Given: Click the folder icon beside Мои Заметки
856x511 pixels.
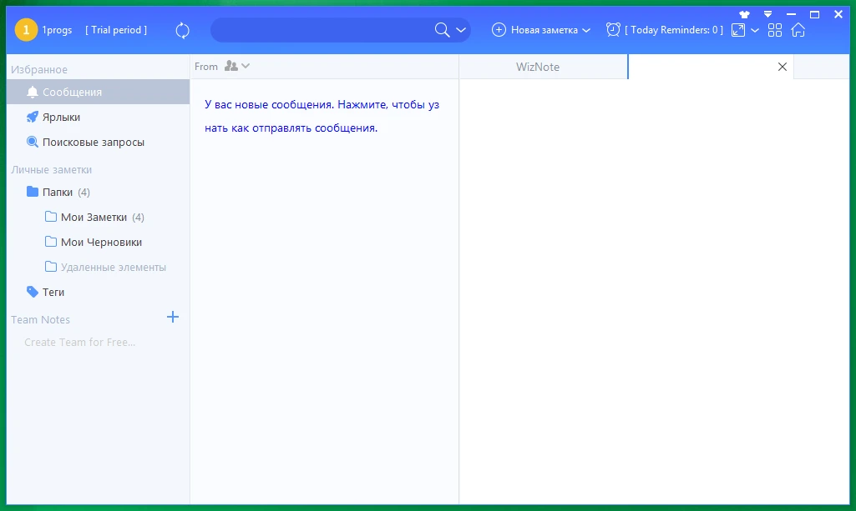Looking at the screenshot, I should [x=51, y=217].
